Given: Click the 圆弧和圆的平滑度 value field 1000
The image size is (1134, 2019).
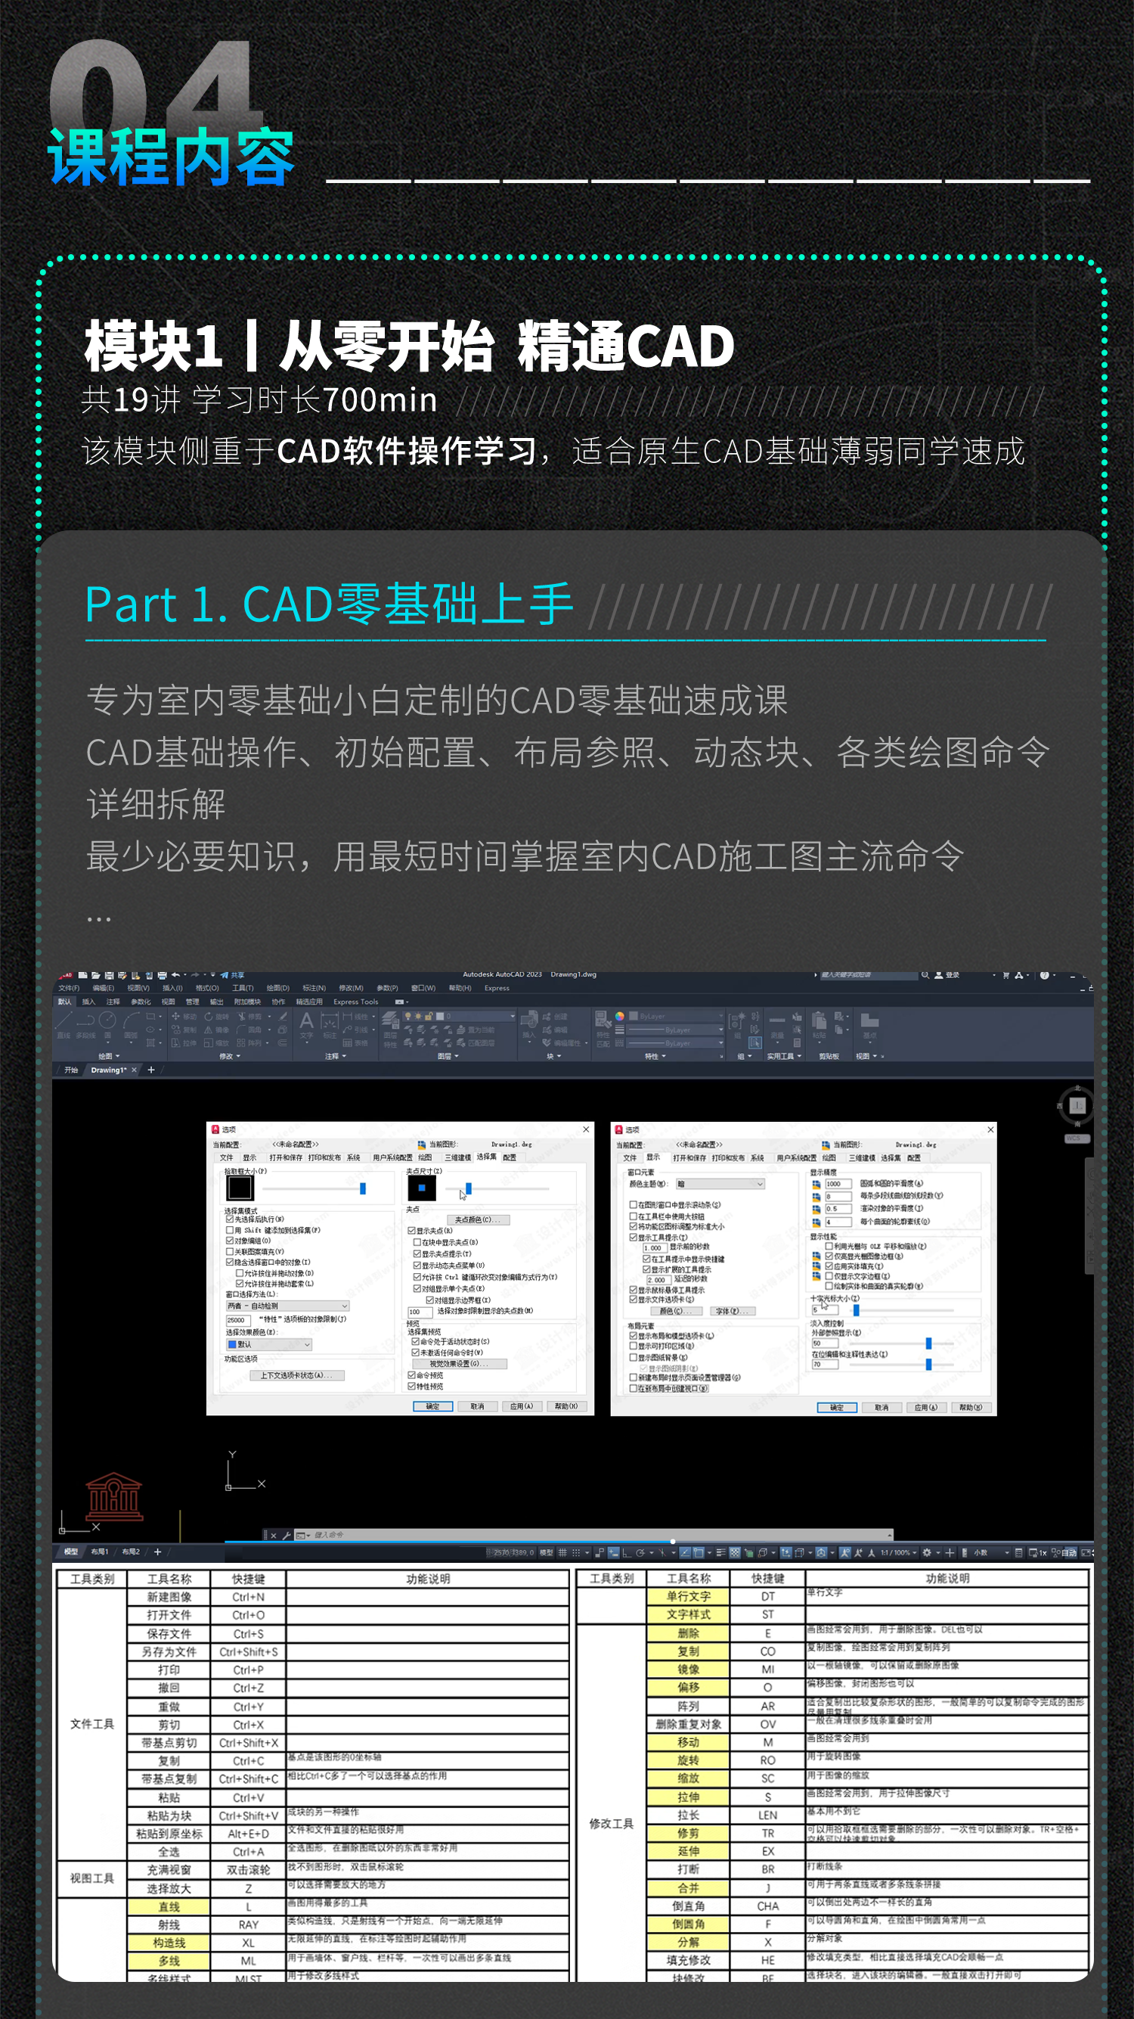Looking at the screenshot, I should click(x=838, y=1185).
